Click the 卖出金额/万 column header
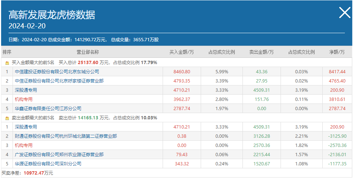The image size is (353, 179). coord(261,52)
